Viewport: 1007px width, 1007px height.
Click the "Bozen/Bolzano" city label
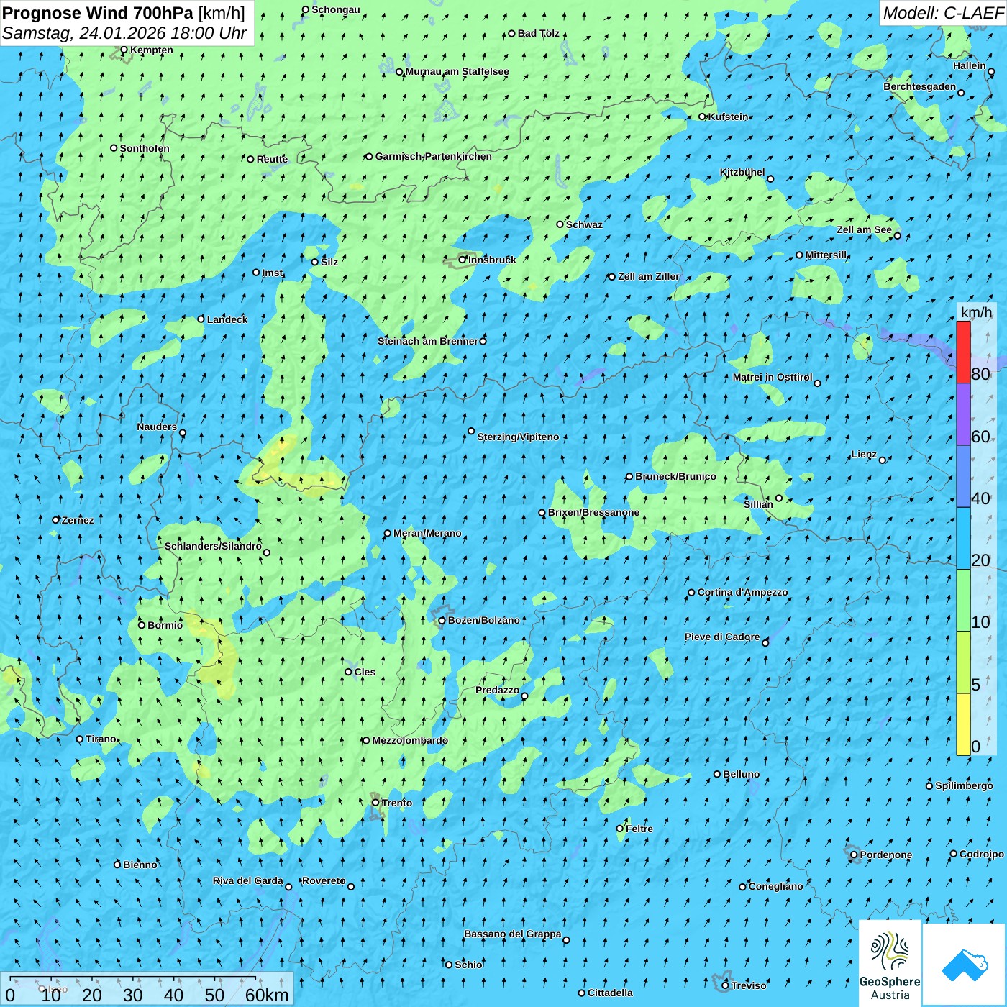pos(484,620)
